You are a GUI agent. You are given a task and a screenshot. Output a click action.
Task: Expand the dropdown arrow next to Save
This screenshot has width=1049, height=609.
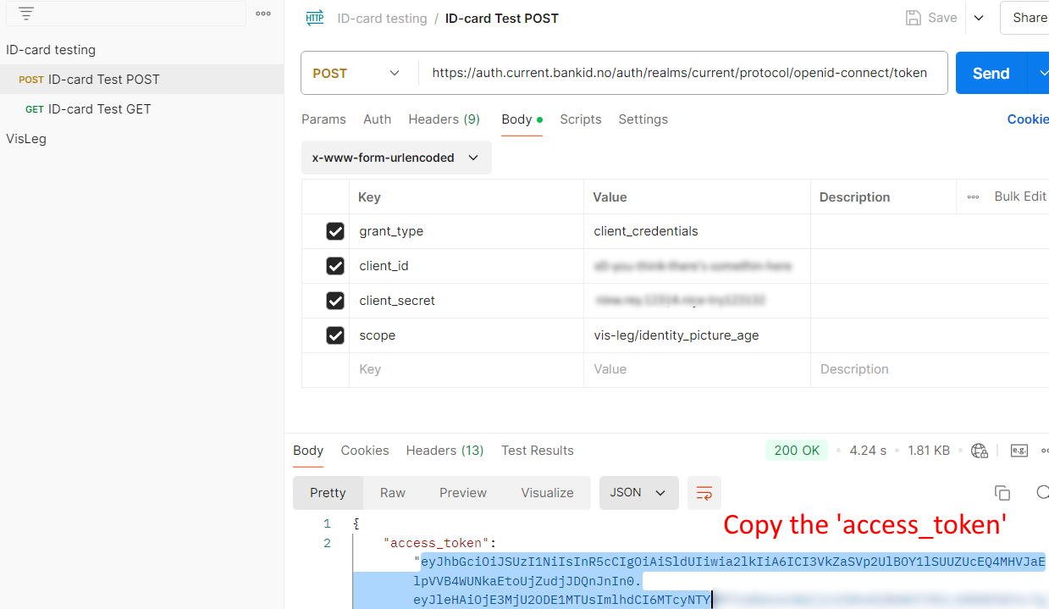[979, 18]
